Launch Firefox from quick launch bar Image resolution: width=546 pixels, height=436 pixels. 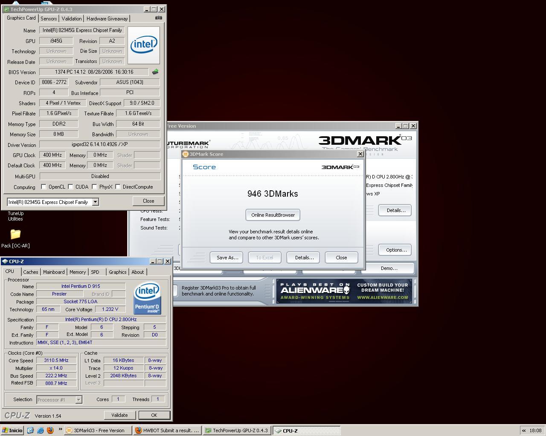pyautogui.click(x=50, y=430)
